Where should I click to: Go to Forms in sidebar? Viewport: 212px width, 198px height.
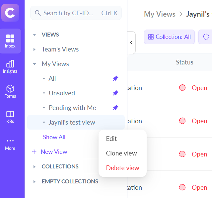[10, 91]
